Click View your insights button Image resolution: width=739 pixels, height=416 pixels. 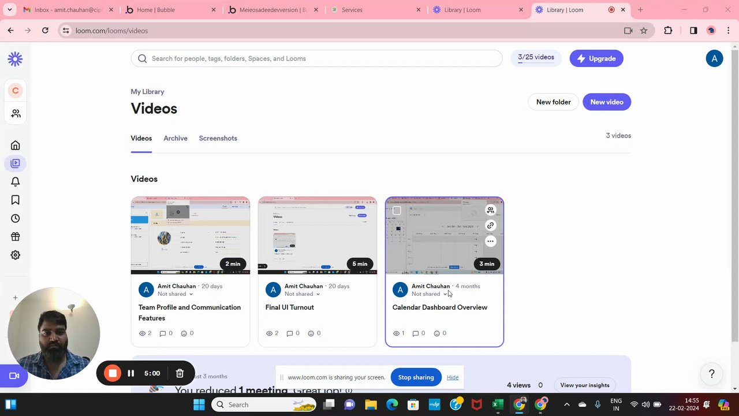tap(584, 385)
